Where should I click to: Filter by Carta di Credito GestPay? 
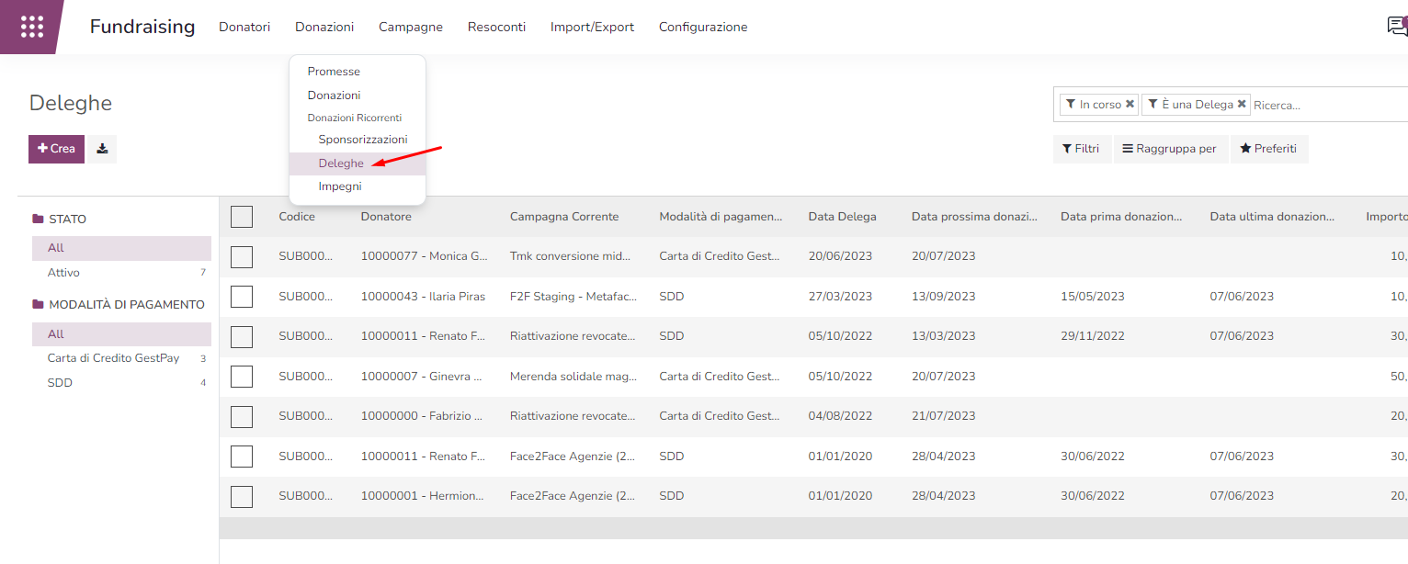(x=113, y=358)
